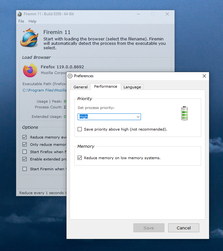Image resolution: width=223 pixels, height=251 pixels.
Task: Click the green battery icon in Priority group
Action: click(184, 113)
